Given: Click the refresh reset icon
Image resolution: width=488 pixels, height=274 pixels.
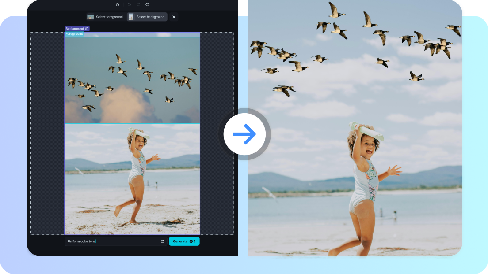Looking at the screenshot, I should (147, 4).
